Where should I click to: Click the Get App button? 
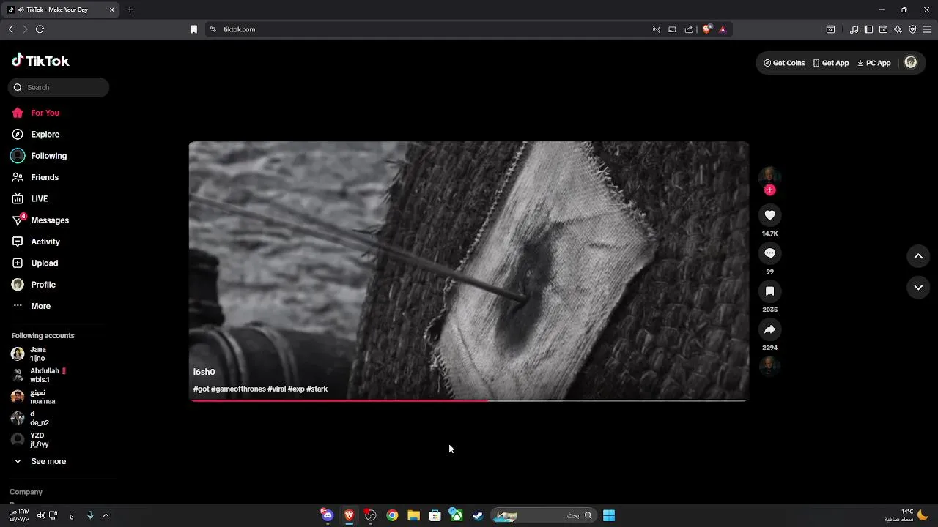pos(830,63)
